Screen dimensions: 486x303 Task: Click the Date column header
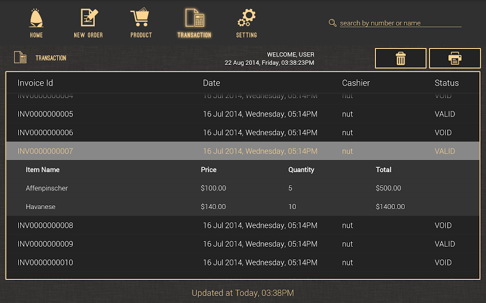(211, 83)
